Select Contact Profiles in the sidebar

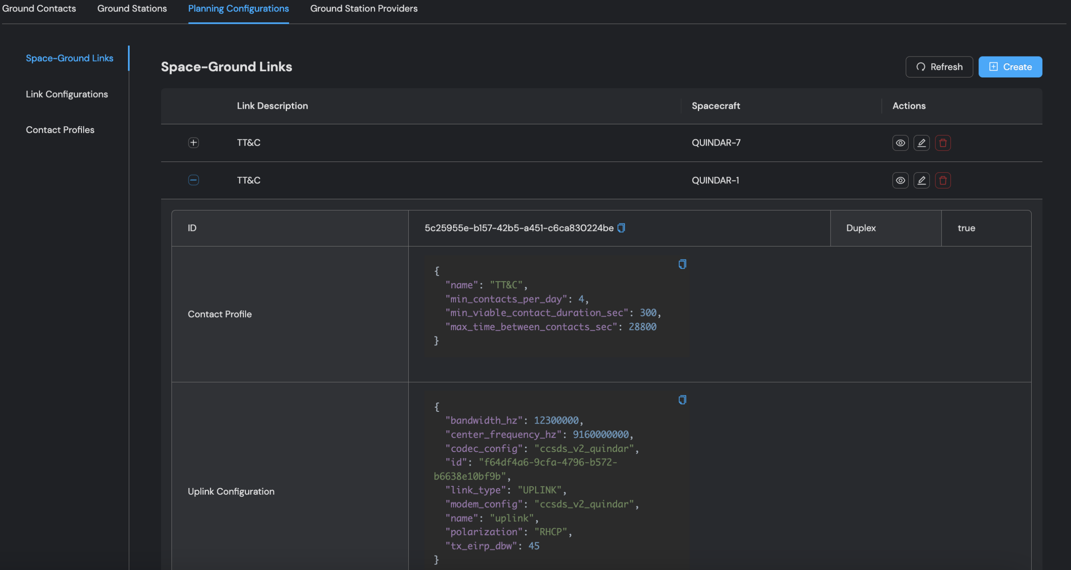click(60, 130)
